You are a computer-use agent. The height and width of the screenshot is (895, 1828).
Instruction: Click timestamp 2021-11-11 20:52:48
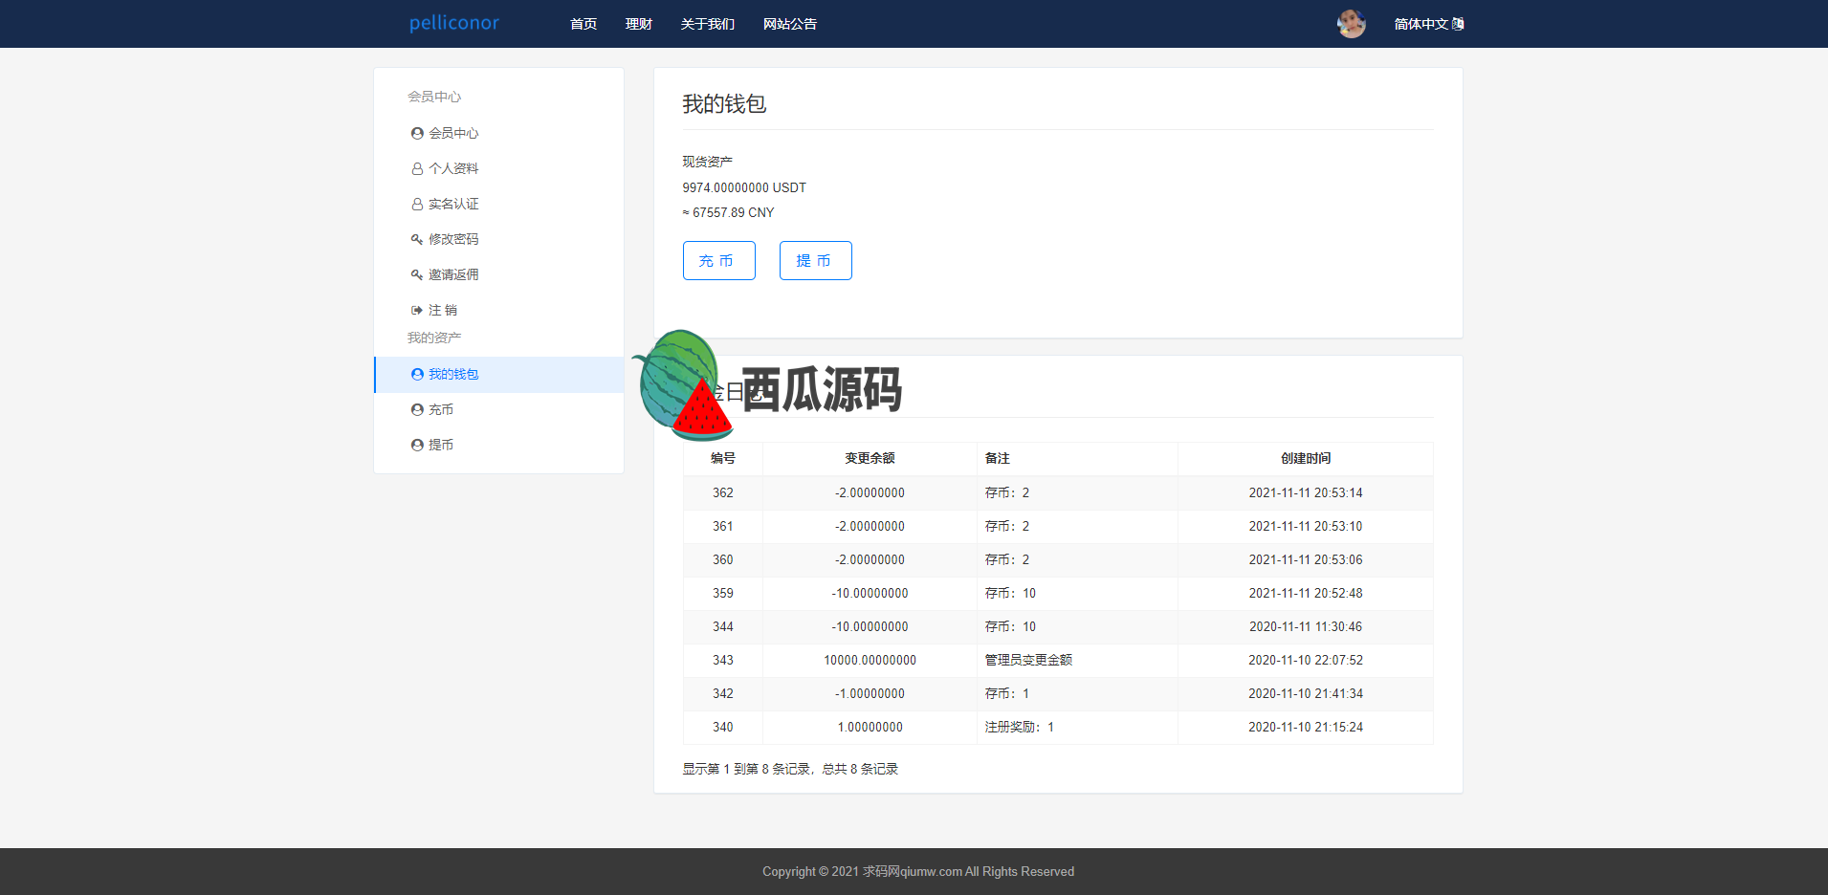point(1306,593)
